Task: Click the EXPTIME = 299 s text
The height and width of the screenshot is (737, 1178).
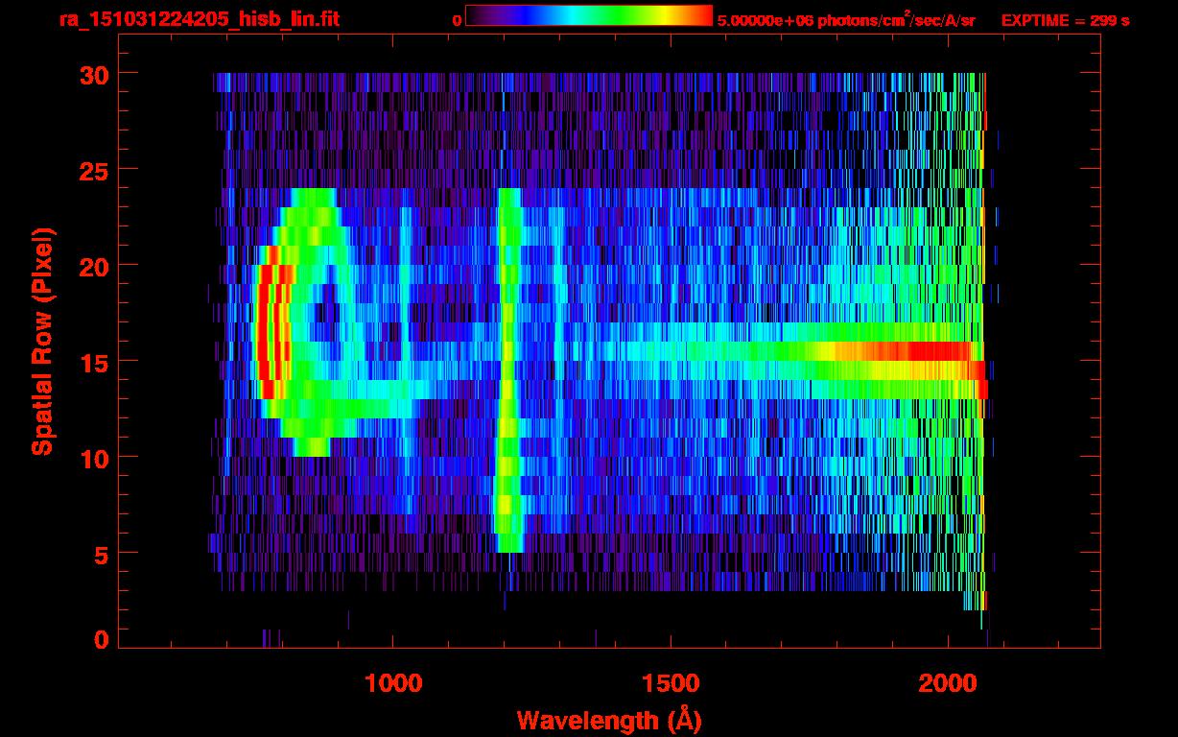Action: click(1065, 20)
